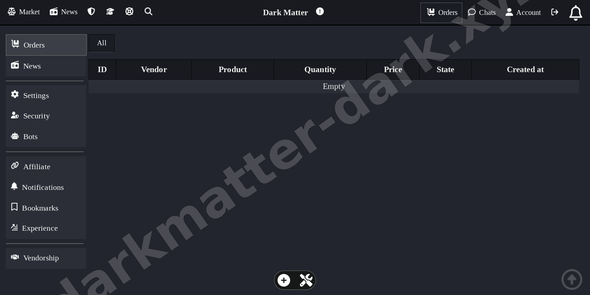Viewport: 590px width, 295px height.
Task: Click the logout arrow icon
Action: [x=555, y=12]
